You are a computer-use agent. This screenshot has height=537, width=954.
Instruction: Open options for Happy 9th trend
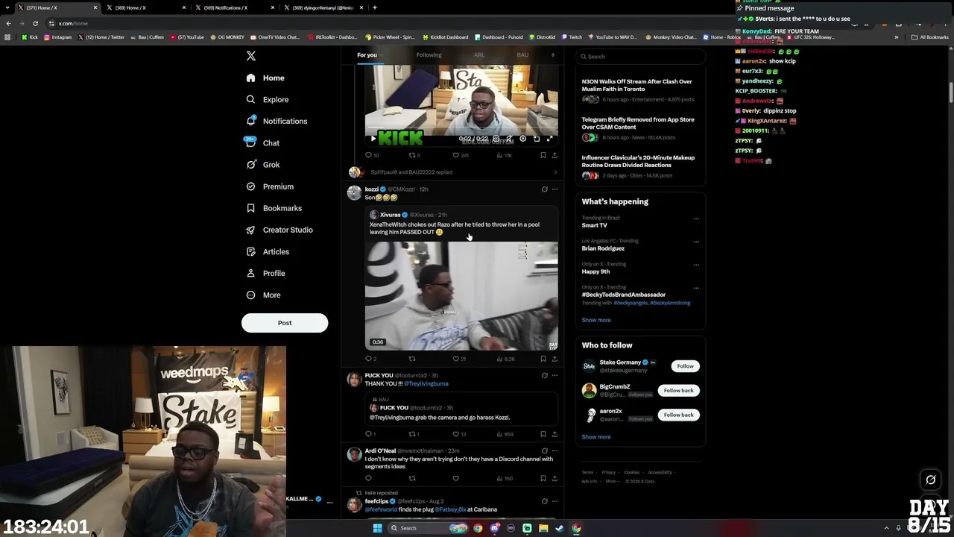[696, 265]
